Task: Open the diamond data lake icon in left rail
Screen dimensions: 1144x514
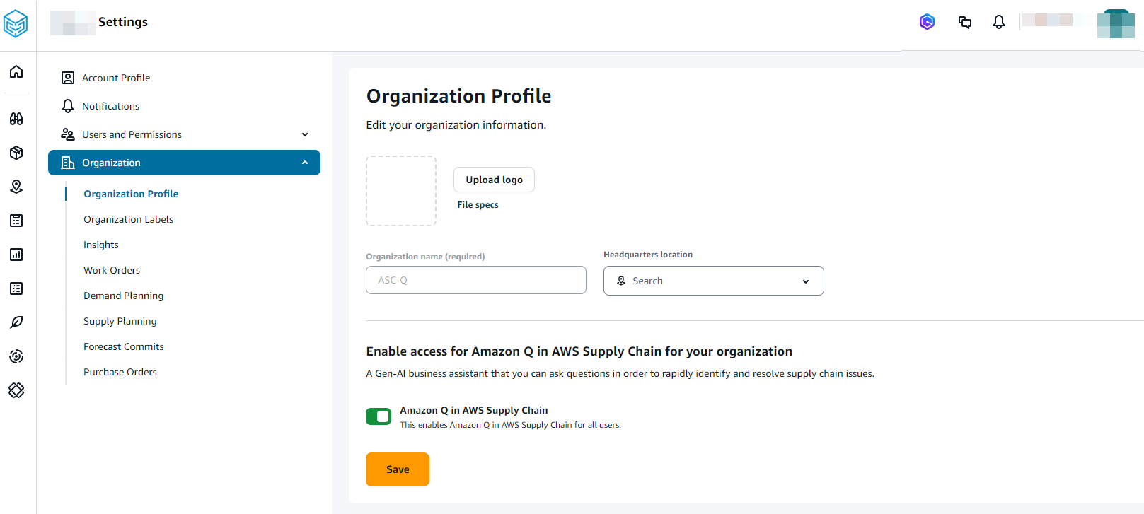Action: 16,390
